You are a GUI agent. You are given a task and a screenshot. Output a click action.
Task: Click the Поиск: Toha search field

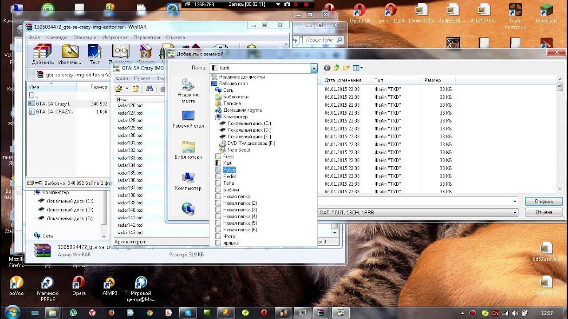pyautogui.click(x=324, y=40)
